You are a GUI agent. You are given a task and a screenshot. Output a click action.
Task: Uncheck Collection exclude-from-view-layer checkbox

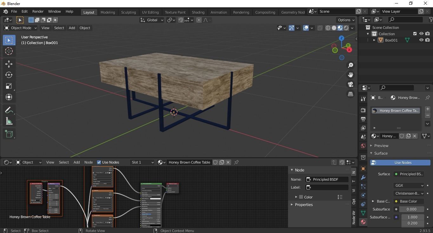click(415, 34)
